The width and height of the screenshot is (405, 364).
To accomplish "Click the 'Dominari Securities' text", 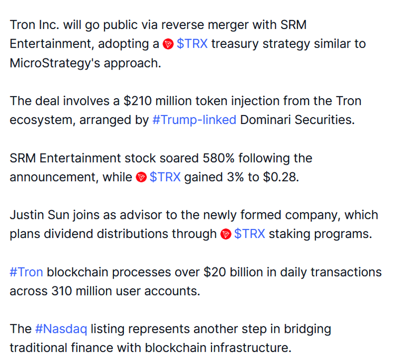I will click(x=297, y=120).
